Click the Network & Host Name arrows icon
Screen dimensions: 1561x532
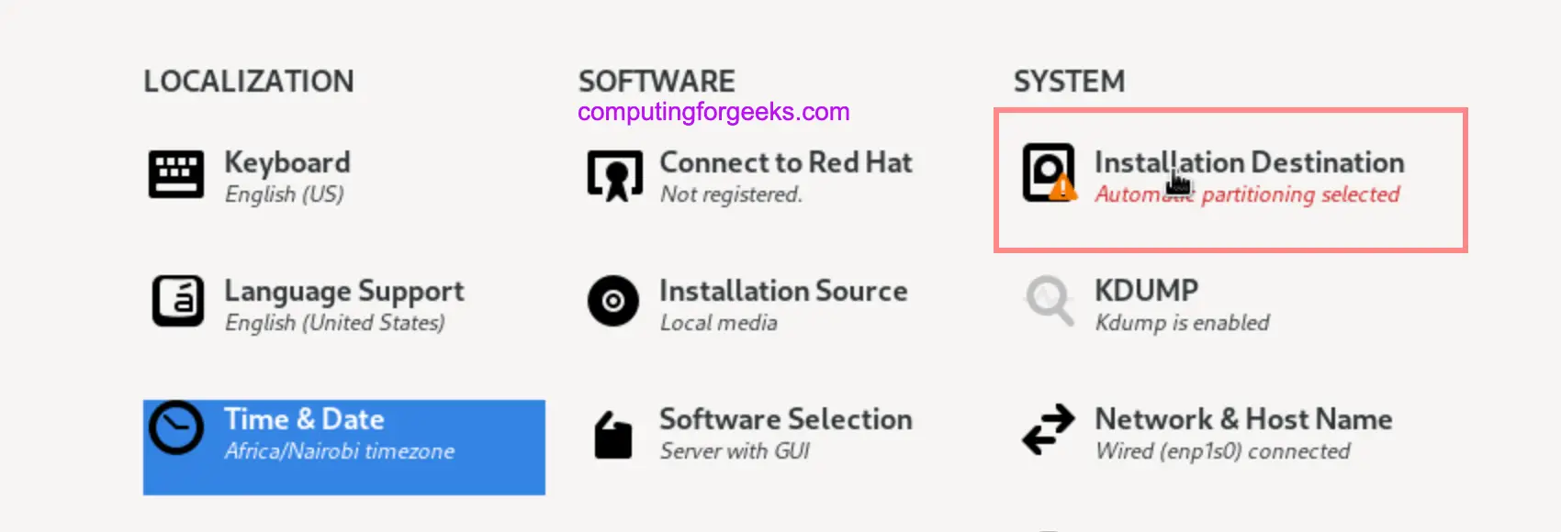1049,429
